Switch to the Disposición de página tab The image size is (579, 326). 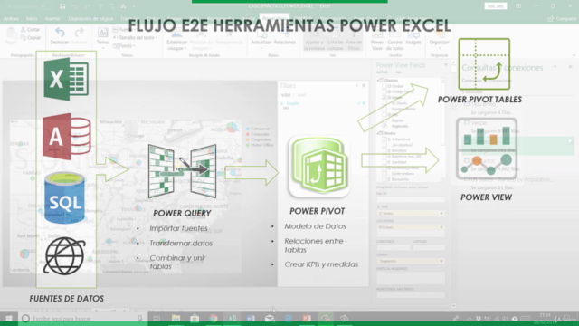90,18
